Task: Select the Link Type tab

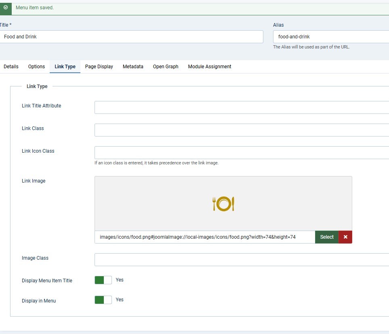Action: tap(65, 67)
